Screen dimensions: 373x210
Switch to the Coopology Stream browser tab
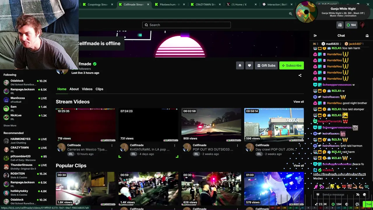[98, 5]
